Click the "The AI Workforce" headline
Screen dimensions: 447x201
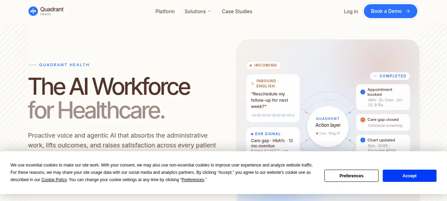[109, 86]
